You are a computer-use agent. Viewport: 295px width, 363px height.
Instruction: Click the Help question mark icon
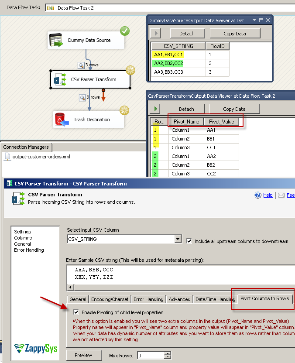[x=258, y=195]
